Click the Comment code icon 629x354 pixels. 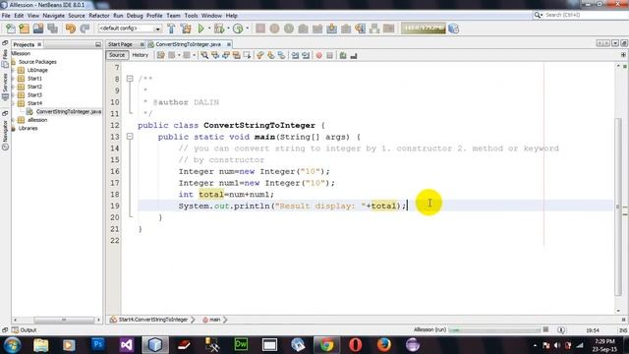343,55
